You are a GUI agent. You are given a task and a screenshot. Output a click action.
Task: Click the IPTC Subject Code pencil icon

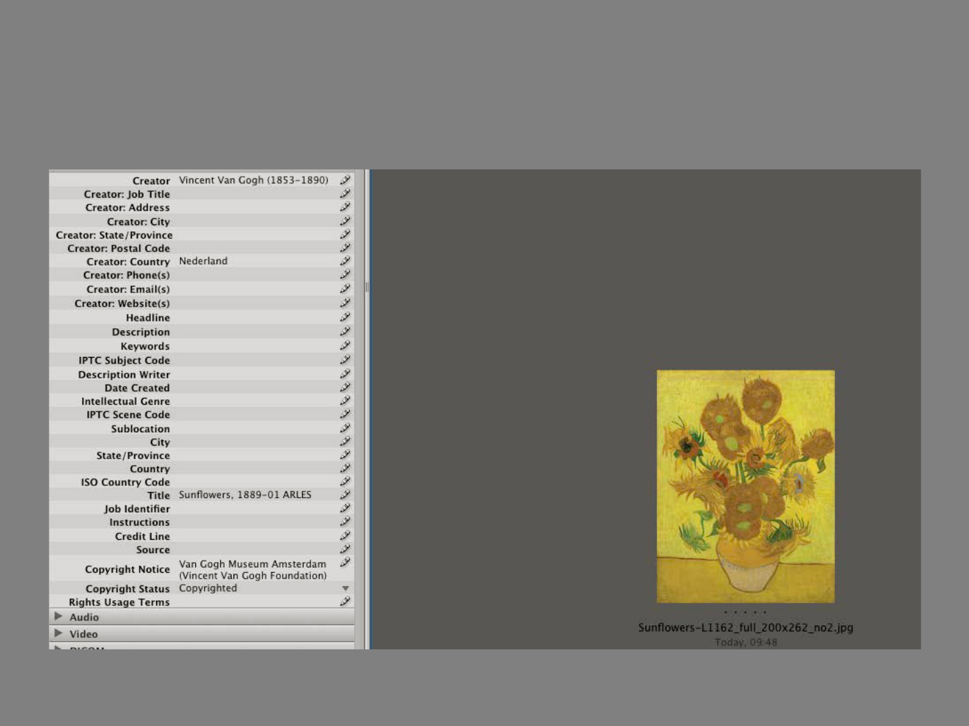tap(345, 360)
